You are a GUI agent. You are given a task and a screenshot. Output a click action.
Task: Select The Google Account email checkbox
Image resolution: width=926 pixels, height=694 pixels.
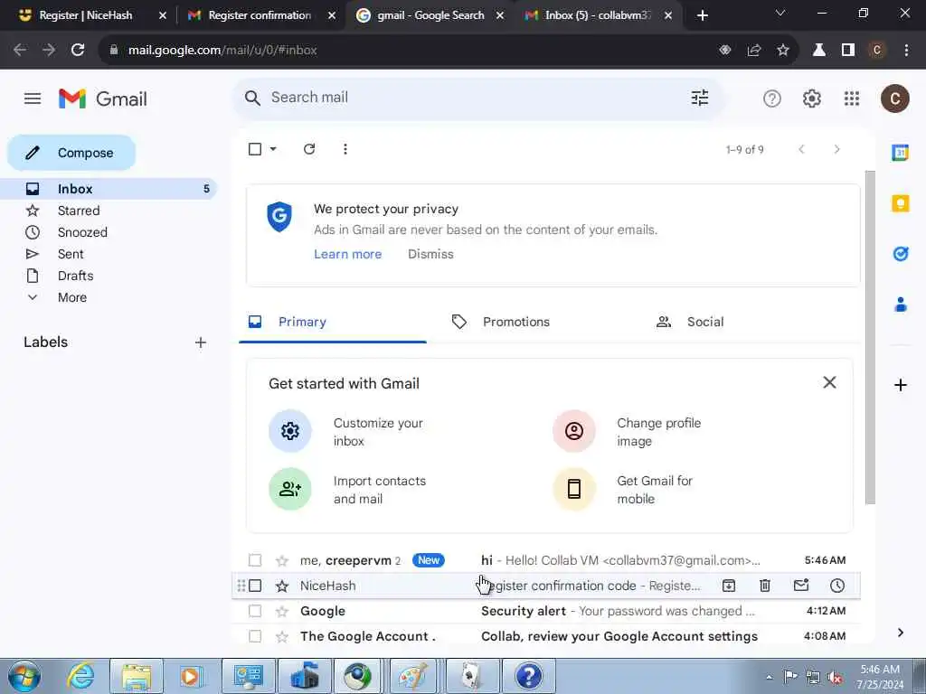click(x=254, y=636)
